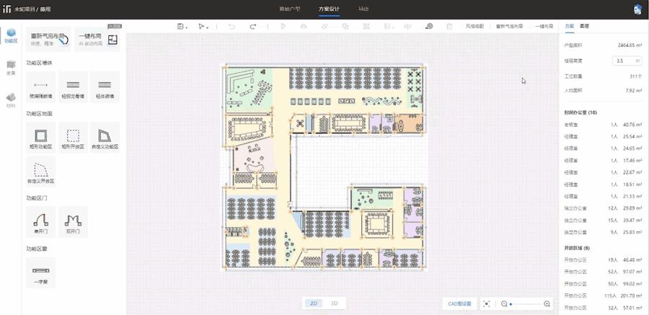This screenshot has height=315, width=649.
Task: Click 重新气泡布局 in the top toolbar
Action: point(509,26)
